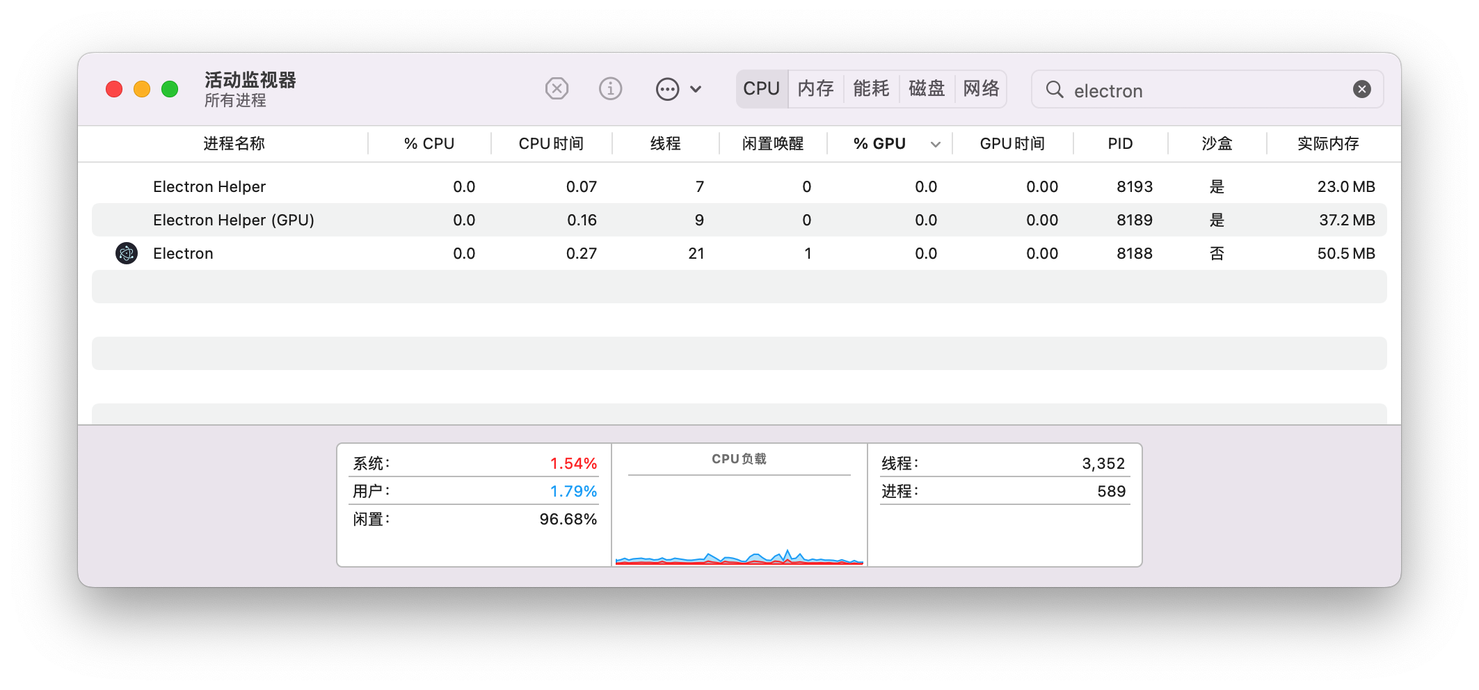The image size is (1479, 690).
Task: Click the stop process (X) icon
Action: (557, 89)
